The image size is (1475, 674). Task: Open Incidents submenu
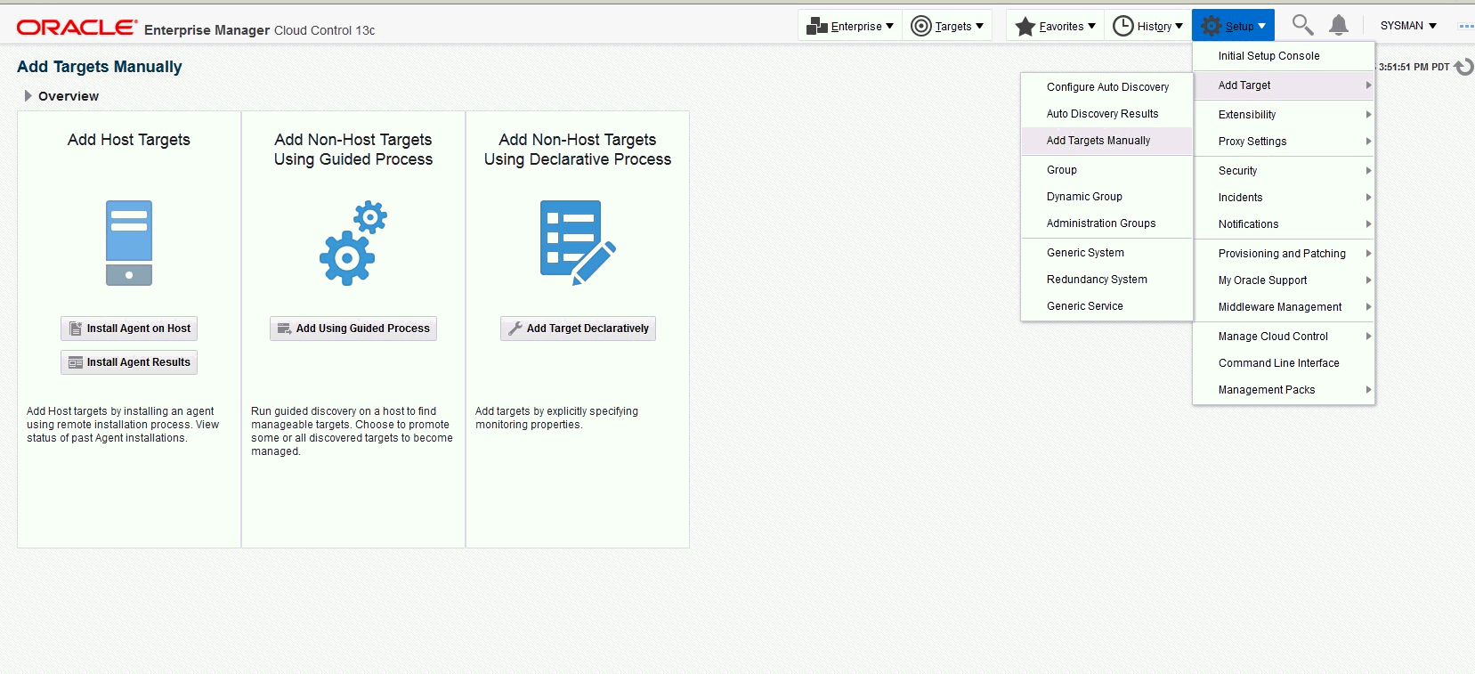pos(1284,198)
